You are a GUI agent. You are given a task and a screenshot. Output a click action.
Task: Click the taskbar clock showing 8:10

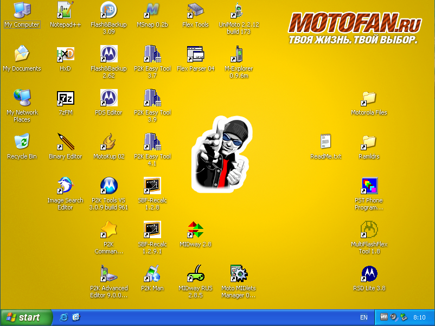click(419, 317)
